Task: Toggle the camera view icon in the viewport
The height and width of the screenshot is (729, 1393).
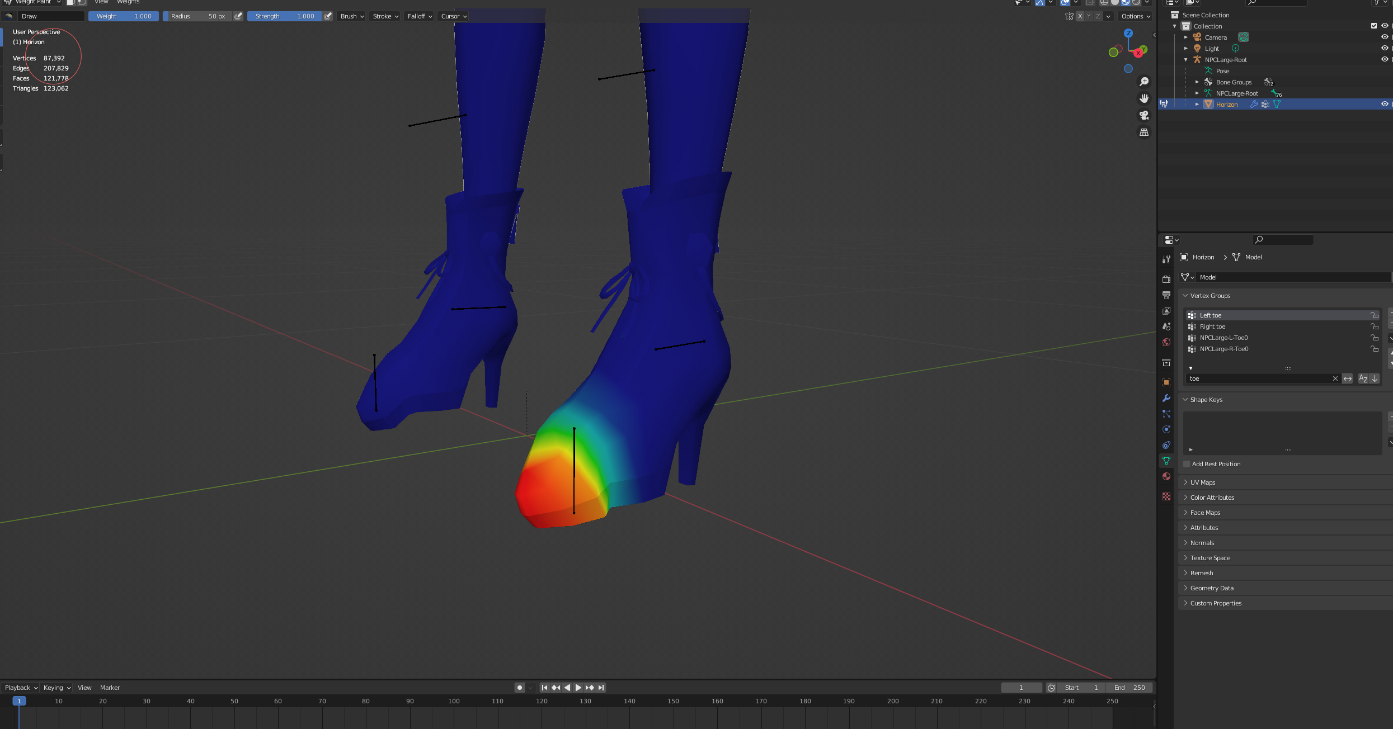Action: [x=1144, y=115]
